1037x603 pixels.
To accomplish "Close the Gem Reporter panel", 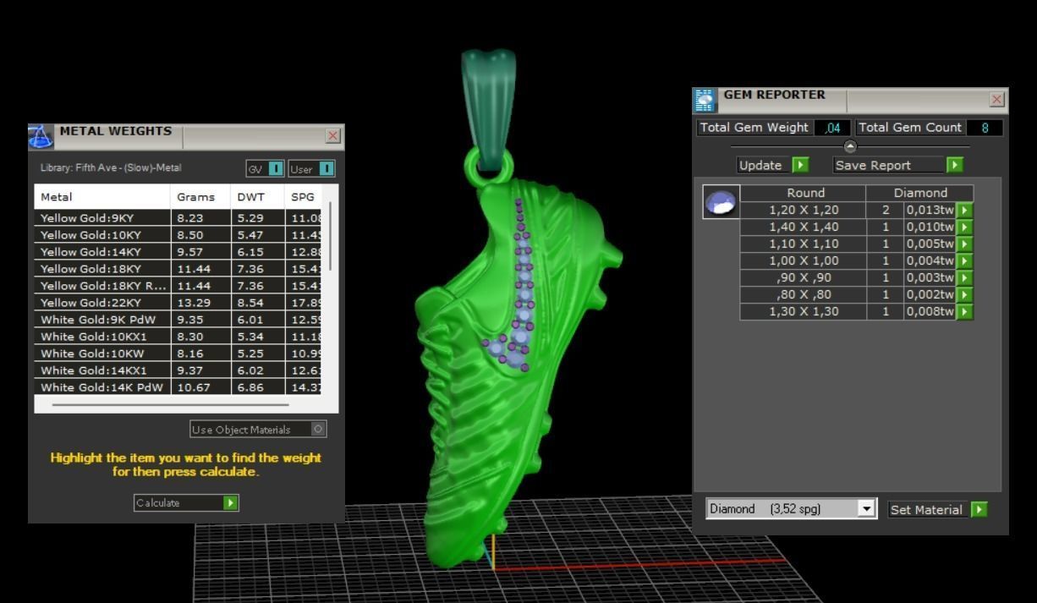I will point(997,100).
